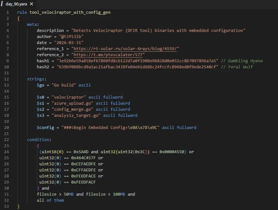Viewport: 278px width, 210px height.
Task: Click the 'meta:' section keyword
Action: coord(33,25)
